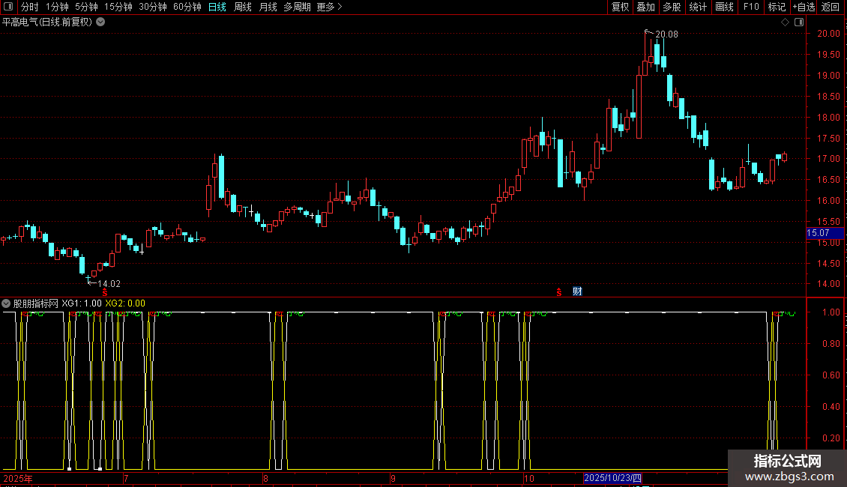Open the 画线 drawing tools
Viewport: 847px width, 487px height.
(x=724, y=7)
